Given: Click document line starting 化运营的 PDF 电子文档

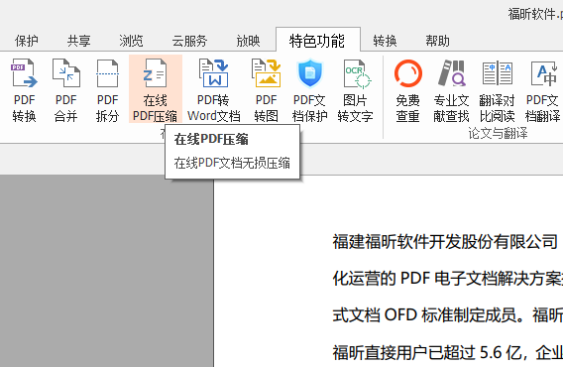Looking at the screenshot, I should click(447, 278).
